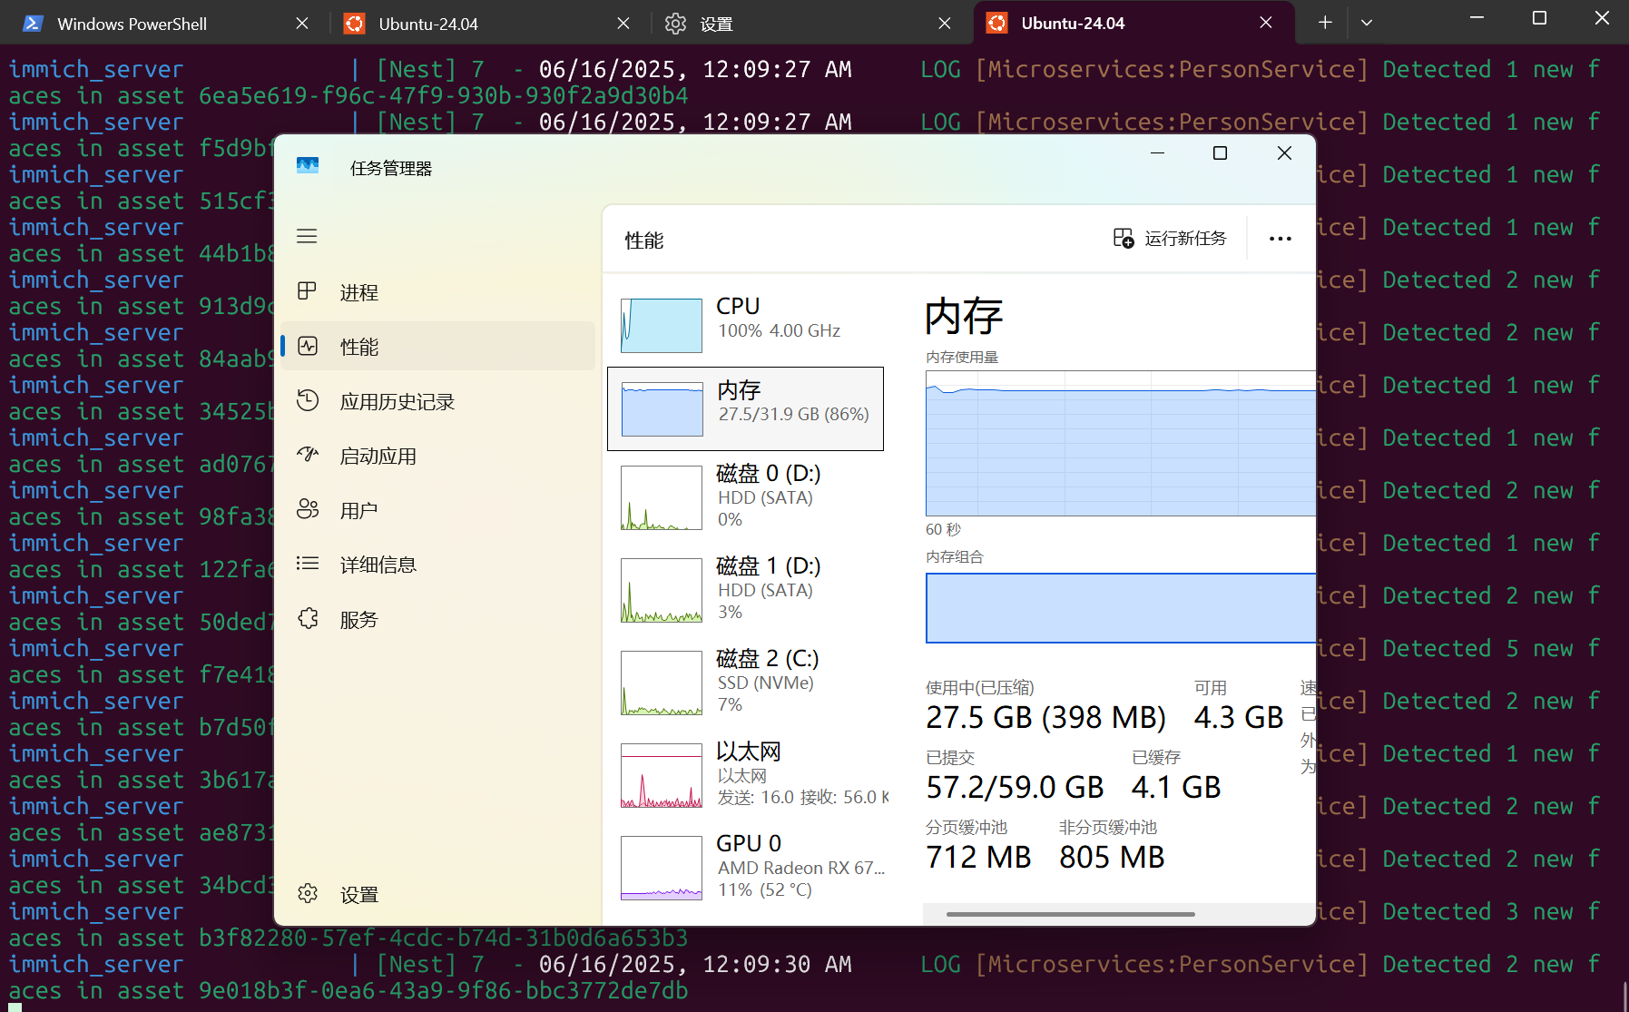Select the 性能 (Performance) page

pos(437,347)
